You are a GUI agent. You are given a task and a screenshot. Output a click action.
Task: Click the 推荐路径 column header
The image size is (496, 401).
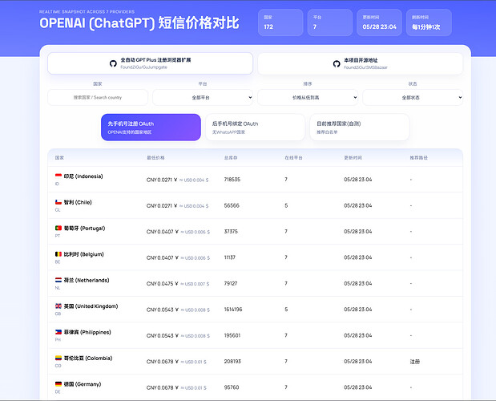[x=419, y=158]
